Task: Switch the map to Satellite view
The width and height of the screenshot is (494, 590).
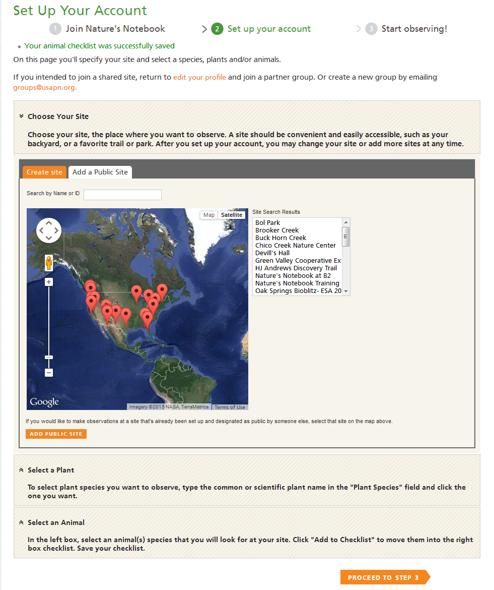Action: [x=232, y=215]
